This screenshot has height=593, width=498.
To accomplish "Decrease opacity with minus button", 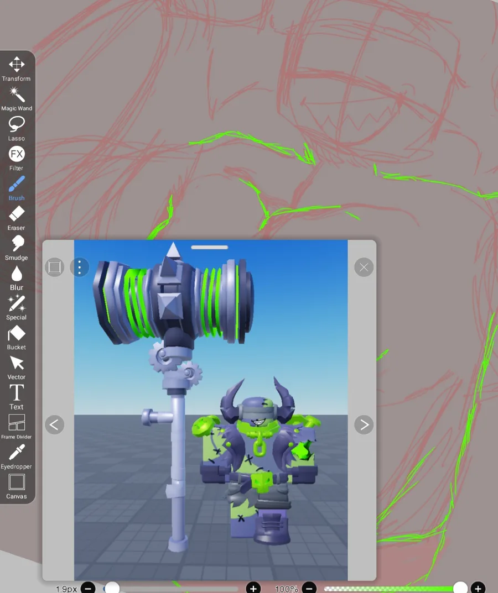I will point(309,588).
